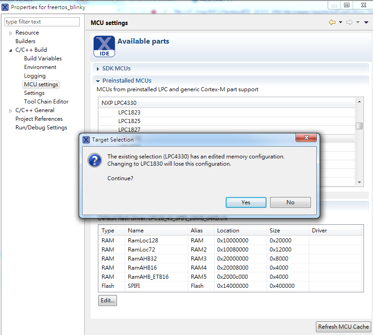Click the question mark icon in dialog
The height and width of the screenshot is (335, 373).
pos(95,160)
